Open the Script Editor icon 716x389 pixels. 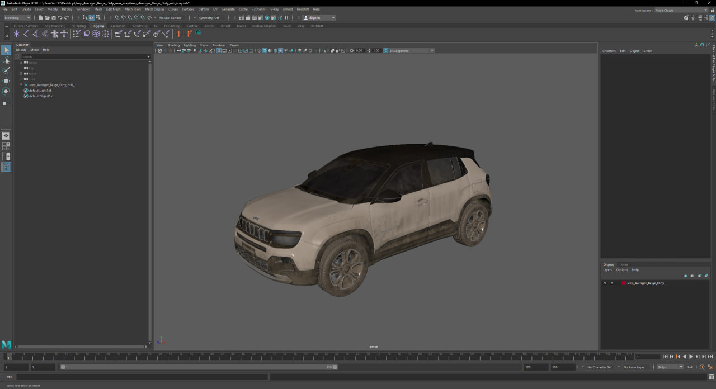tap(711, 377)
